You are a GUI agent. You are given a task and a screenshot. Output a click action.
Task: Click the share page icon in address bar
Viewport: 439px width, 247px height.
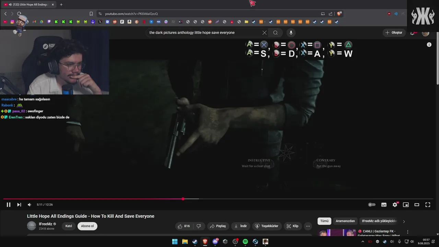[x=331, y=14]
